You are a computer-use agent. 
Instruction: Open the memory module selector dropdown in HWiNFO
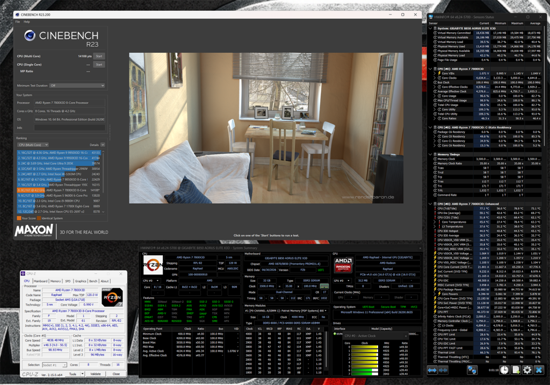coord(286,311)
